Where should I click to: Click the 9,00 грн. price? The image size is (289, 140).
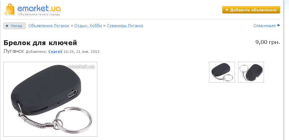(268, 42)
